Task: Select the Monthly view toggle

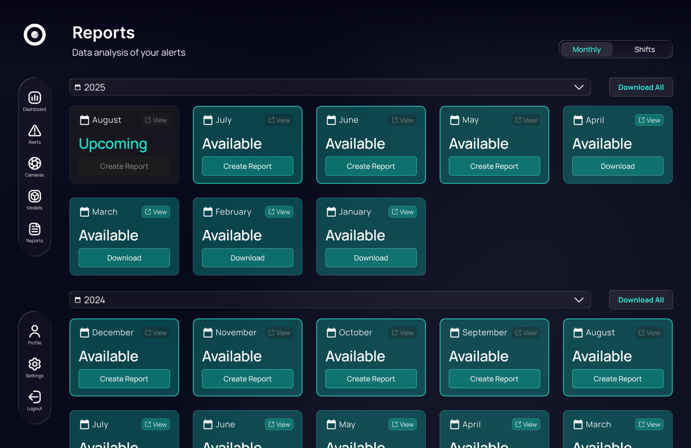Action: (x=586, y=49)
